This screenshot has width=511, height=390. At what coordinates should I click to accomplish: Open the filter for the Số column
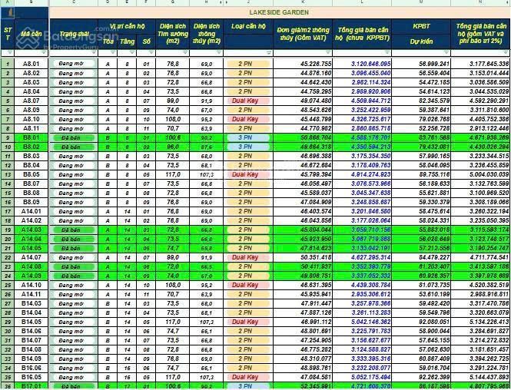pos(151,53)
